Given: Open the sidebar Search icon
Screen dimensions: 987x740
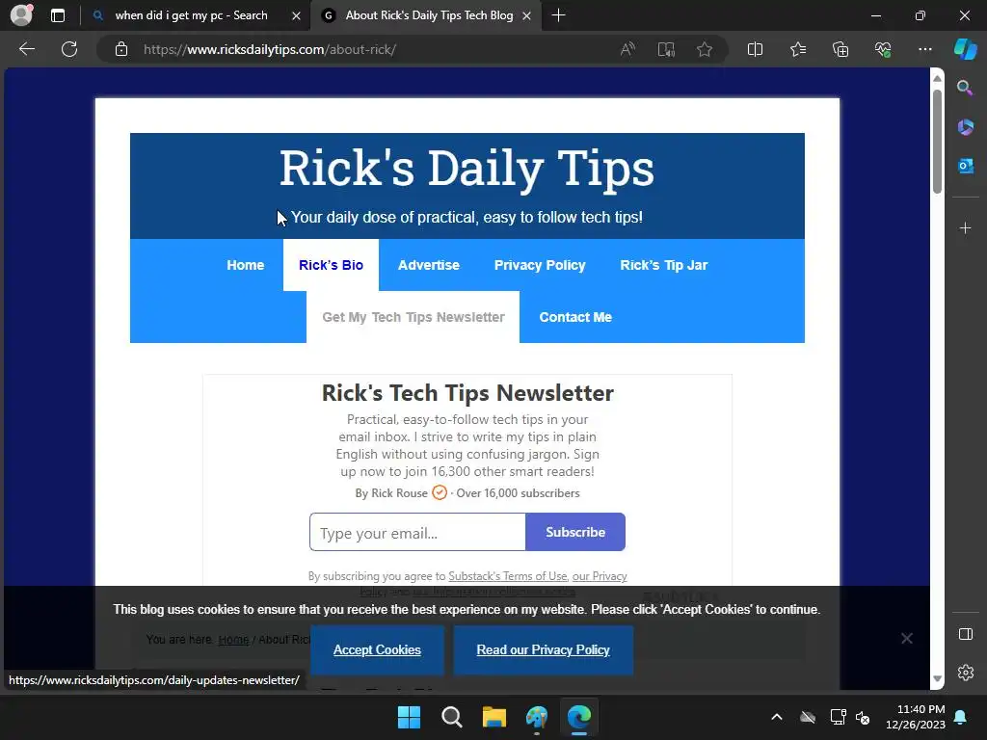Looking at the screenshot, I should 965,88.
